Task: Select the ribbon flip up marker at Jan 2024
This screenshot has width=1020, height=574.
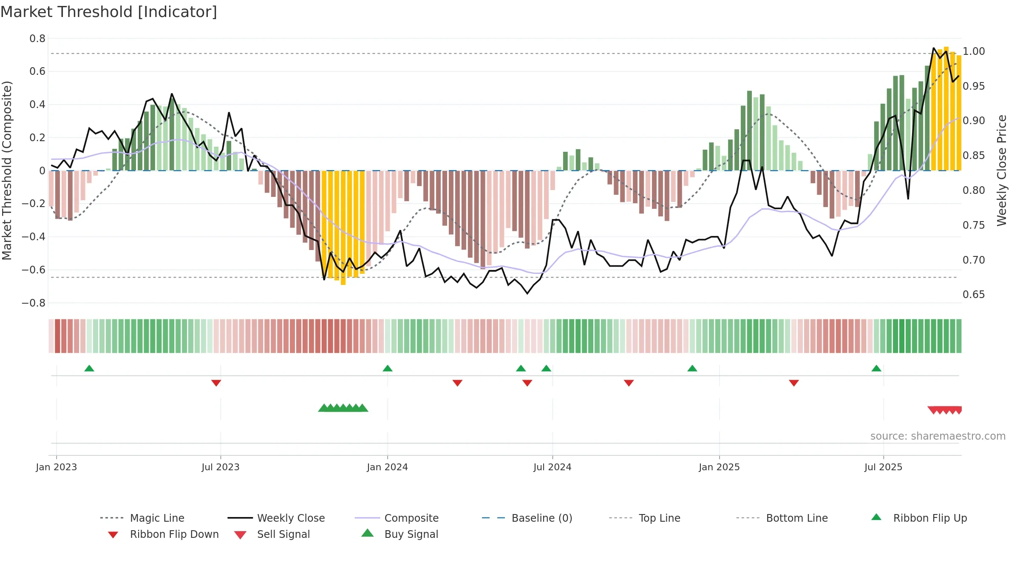Action: pyautogui.click(x=388, y=368)
